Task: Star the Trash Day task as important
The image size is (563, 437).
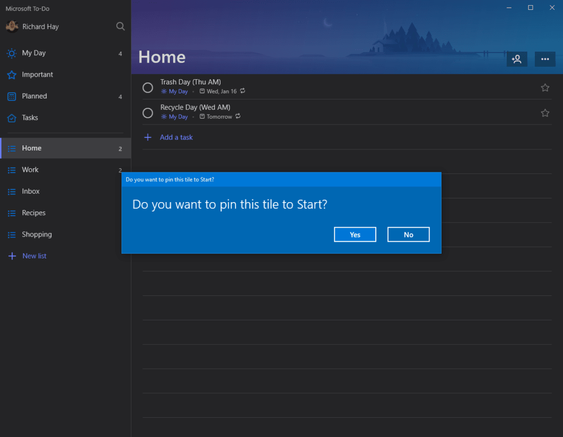Action: pos(545,88)
